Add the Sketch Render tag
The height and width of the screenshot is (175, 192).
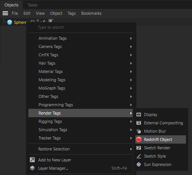[161, 148]
